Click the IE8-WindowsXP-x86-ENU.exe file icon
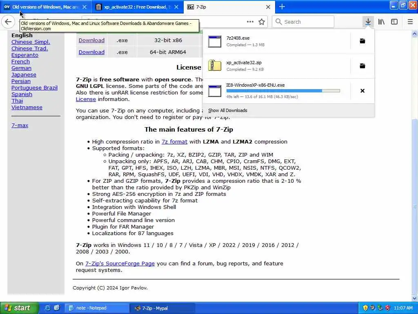The height and width of the screenshot is (314, 418). (x=215, y=91)
